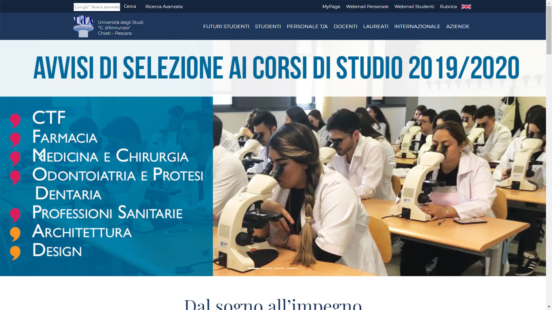The width and height of the screenshot is (552, 310).
Task: Open the Aziende menu
Action: pyautogui.click(x=457, y=26)
